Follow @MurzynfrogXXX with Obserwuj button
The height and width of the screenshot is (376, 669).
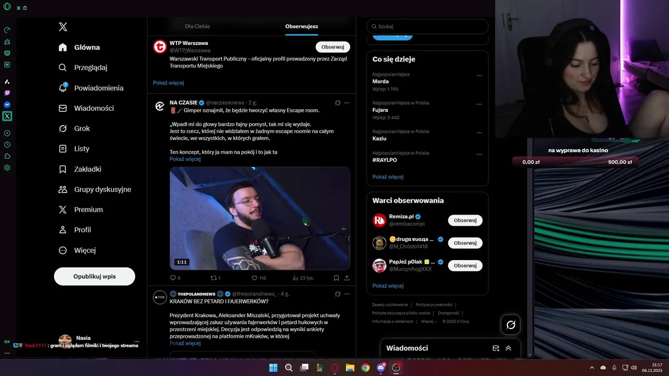(x=465, y=265)
